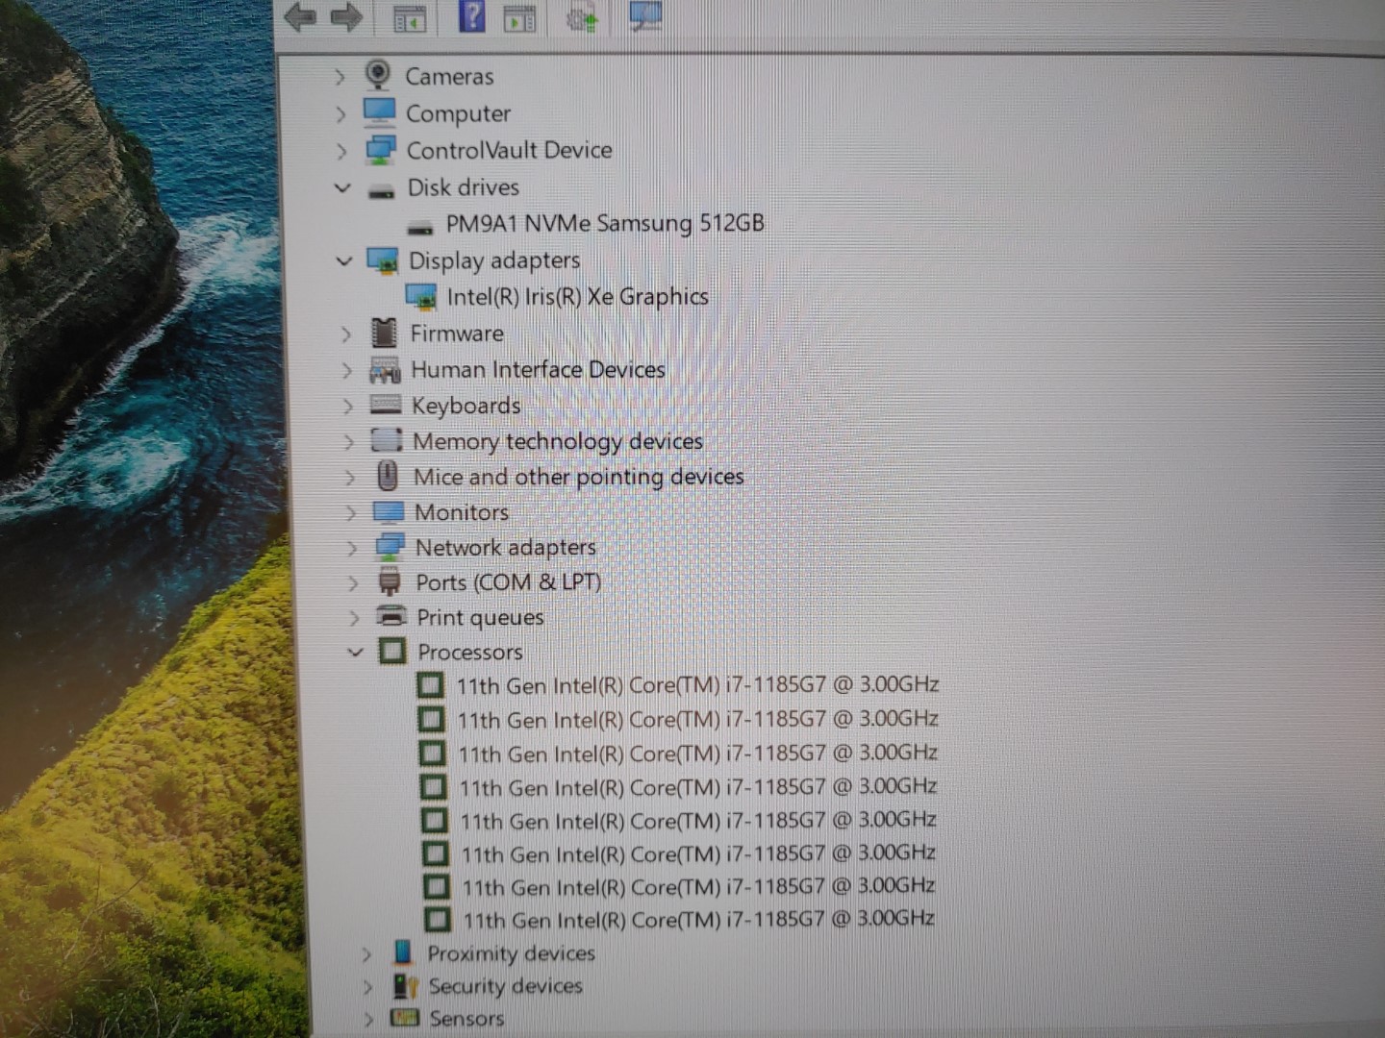Click the Show/Hide Console Tree icon

click(x=407, y=16)
